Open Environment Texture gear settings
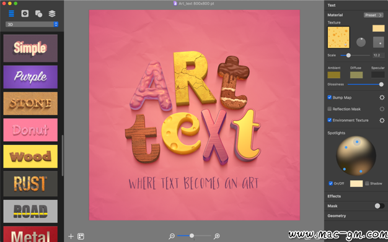This screenshot has height=242, width=388. (x=382, y=120)
